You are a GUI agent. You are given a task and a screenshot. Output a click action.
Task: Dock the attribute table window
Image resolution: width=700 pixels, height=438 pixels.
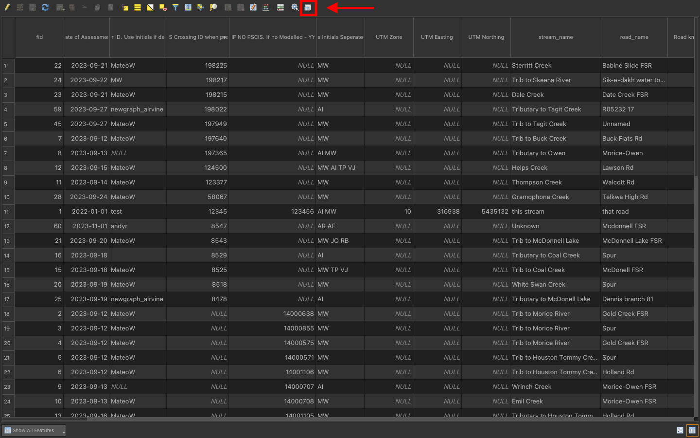coord(308,7)
